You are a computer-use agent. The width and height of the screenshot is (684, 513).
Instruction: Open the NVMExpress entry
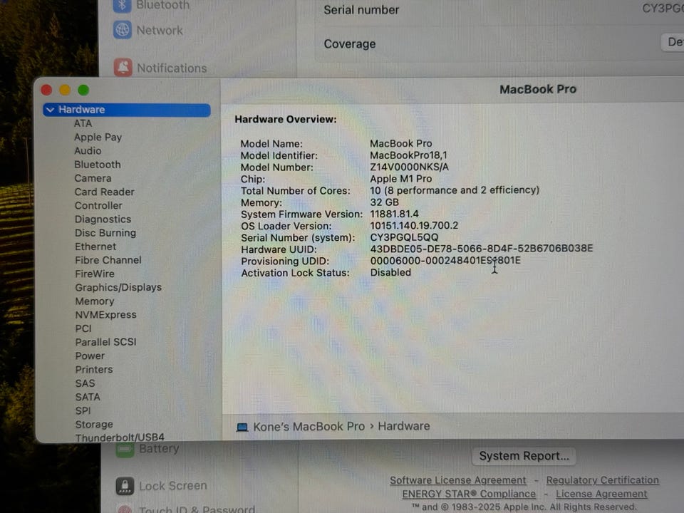point(105,315)
